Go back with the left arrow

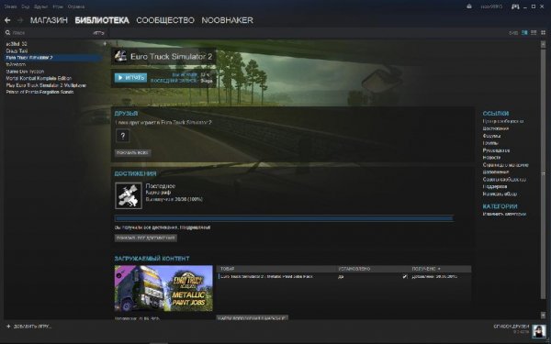tap(7, 20)
